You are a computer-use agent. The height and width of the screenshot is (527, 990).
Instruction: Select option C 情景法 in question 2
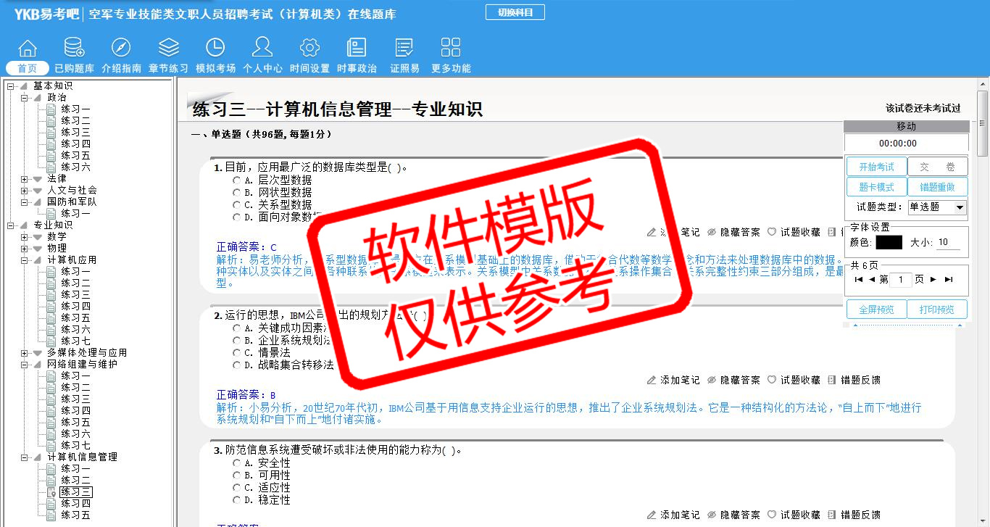pyautogui.click(x=236, y=352)
